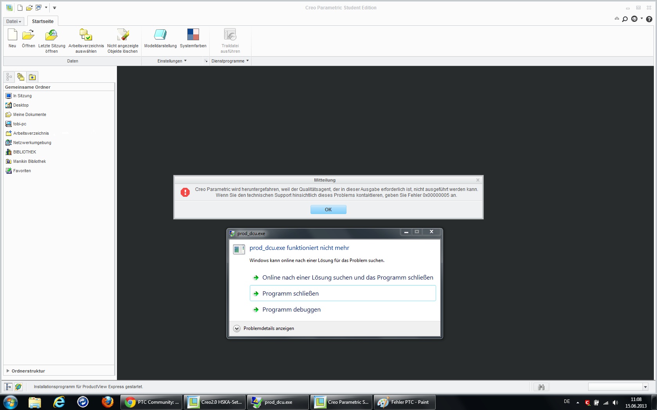
Task: Click Programm schließen option
Action: click(x=343, y=293)
